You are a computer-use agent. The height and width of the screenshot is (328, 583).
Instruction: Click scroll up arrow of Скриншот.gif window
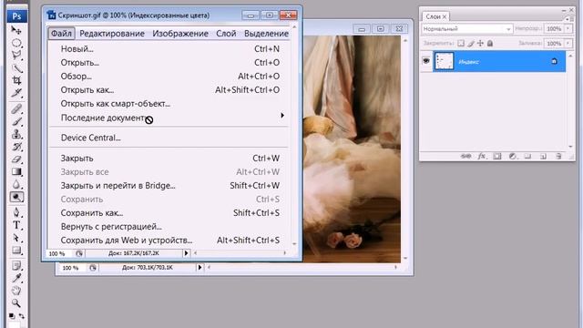(294, 27)
